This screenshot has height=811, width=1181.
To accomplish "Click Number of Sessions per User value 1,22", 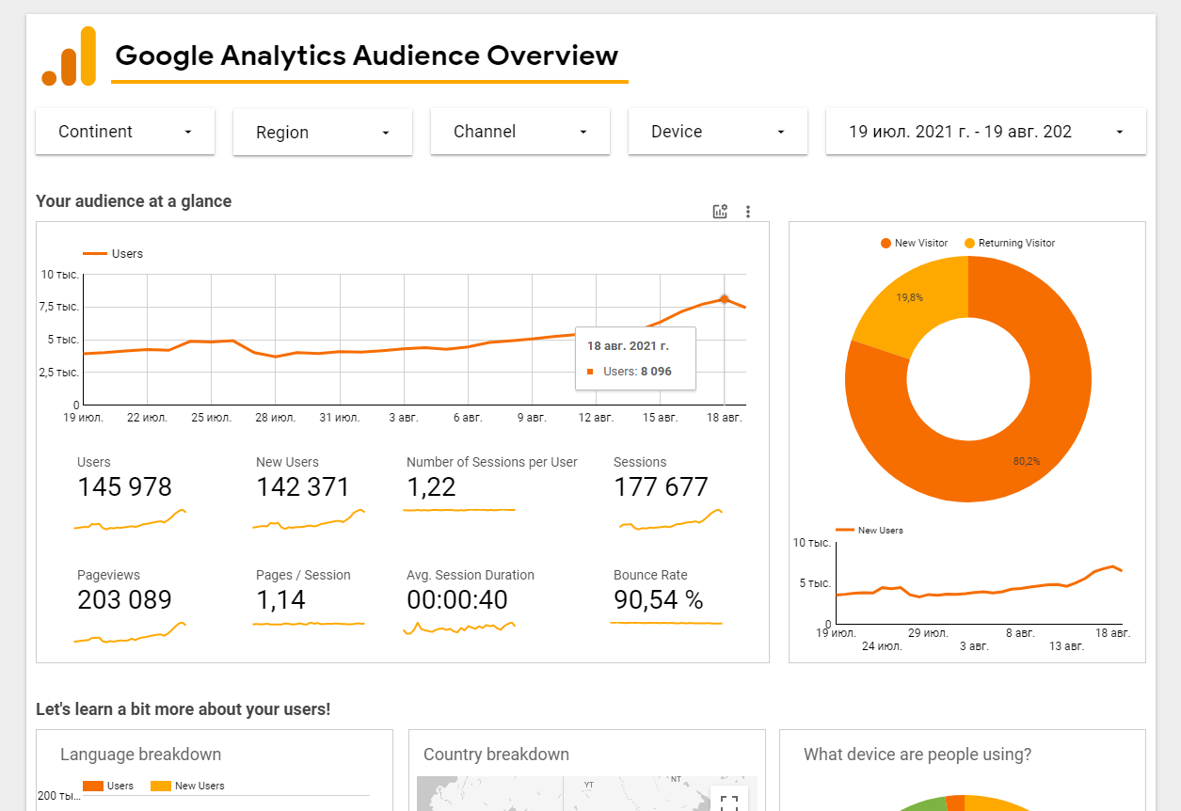I will click(431, 487).
